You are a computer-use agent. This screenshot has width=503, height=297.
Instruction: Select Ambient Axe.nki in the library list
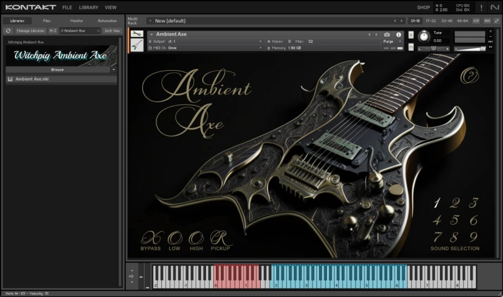tap(32, 79)
